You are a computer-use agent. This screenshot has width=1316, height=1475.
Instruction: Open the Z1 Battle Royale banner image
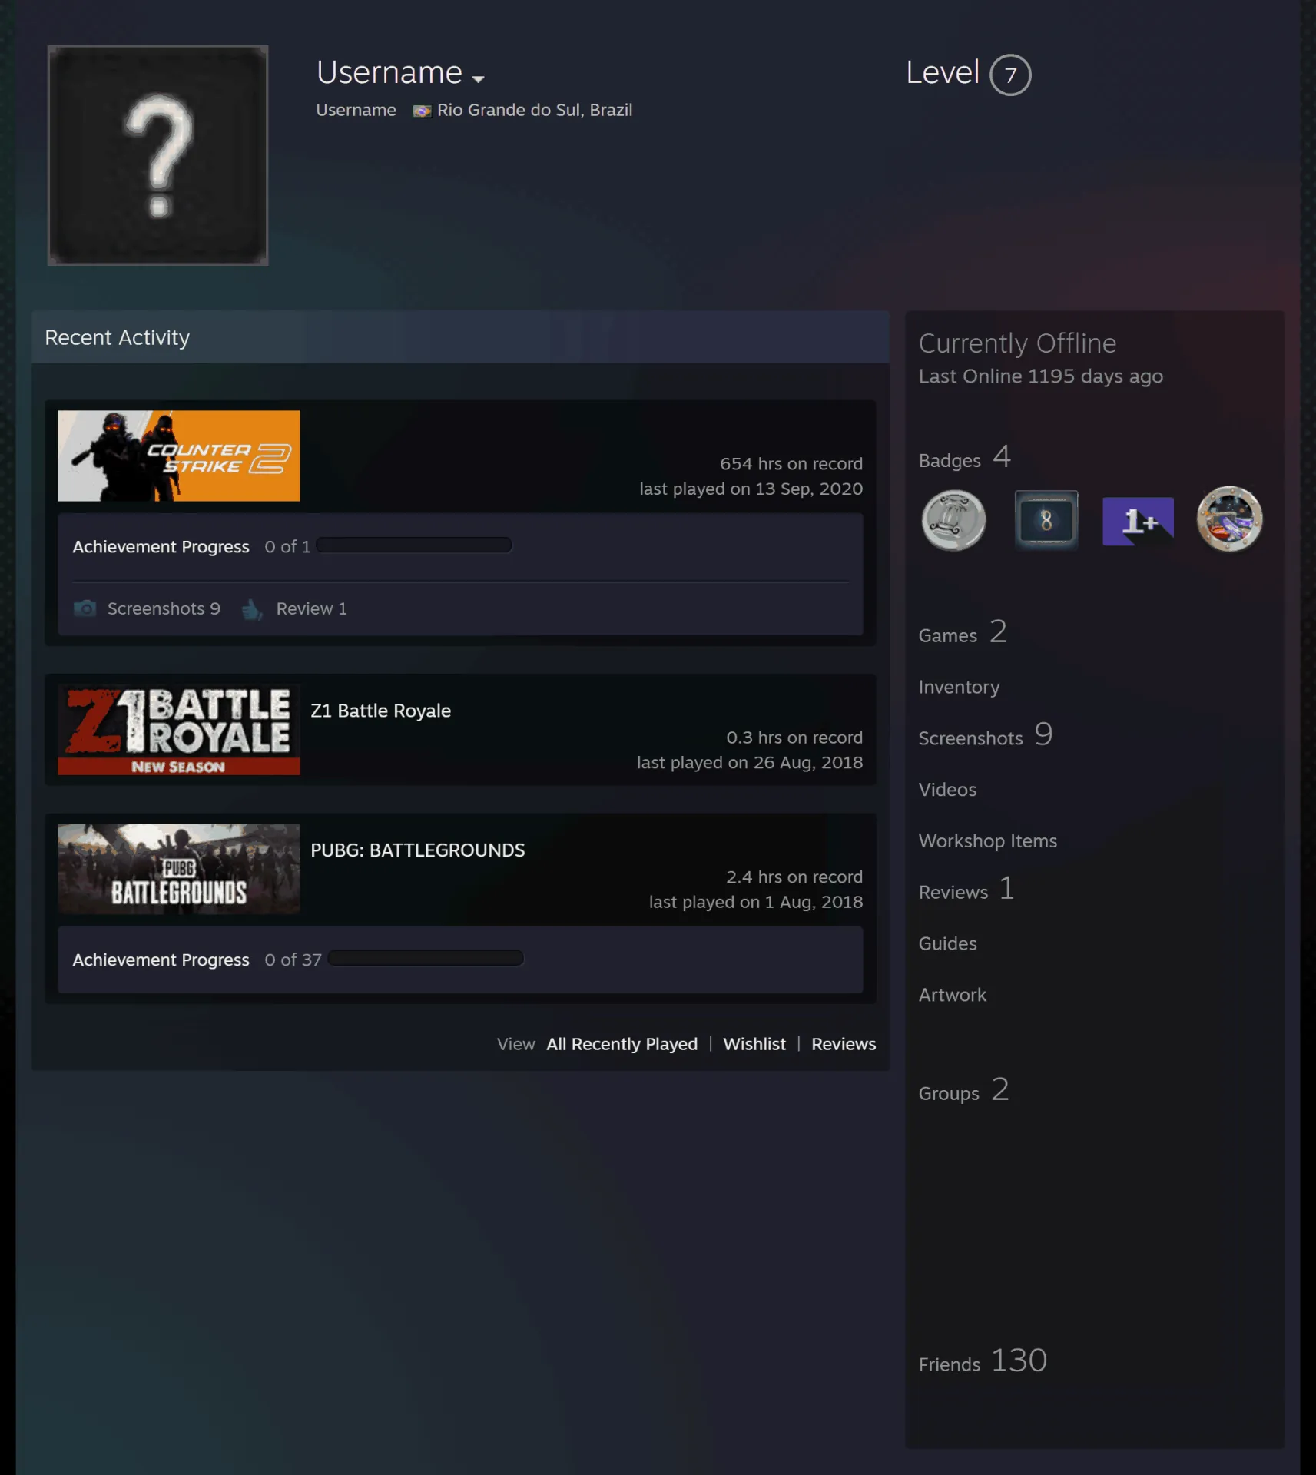point(179,730)
